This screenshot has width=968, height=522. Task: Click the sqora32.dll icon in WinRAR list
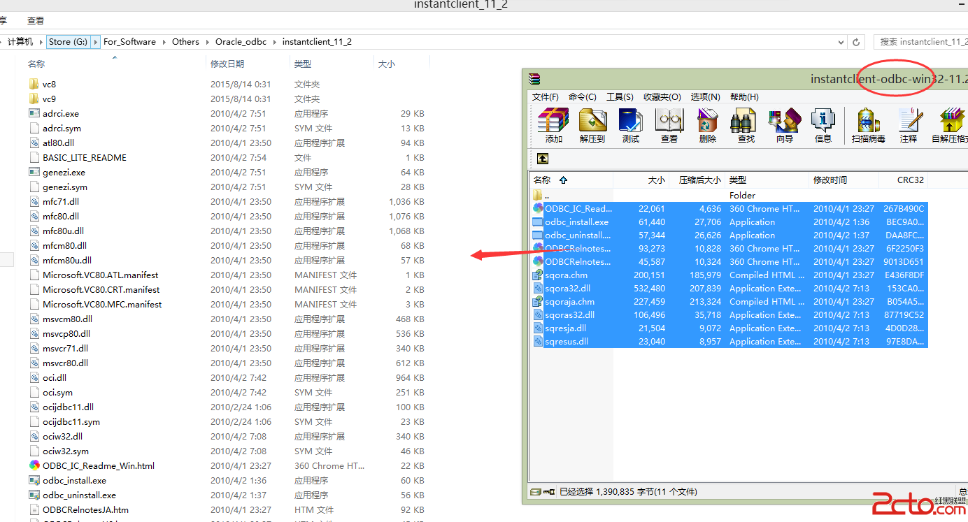click(x=538, y=289)
